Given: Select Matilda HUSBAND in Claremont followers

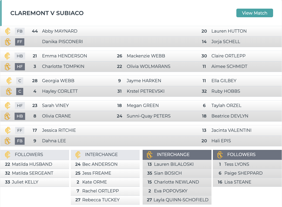Looking at the screenshot, I should point(32,164).
